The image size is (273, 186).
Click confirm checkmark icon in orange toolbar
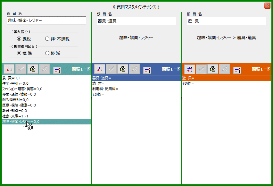[201, 69]
